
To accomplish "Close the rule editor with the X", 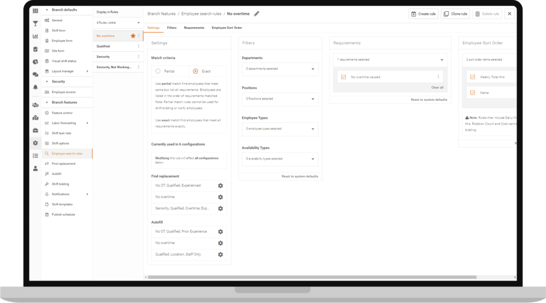I will tap(509, 14).
